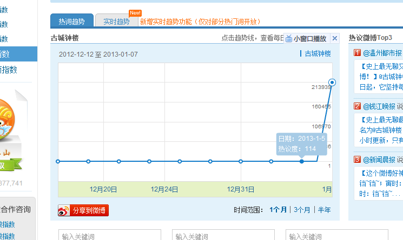Click the rank 3 badge icon
The height and width of the screenshot is (240, 403).
point(357,160)
